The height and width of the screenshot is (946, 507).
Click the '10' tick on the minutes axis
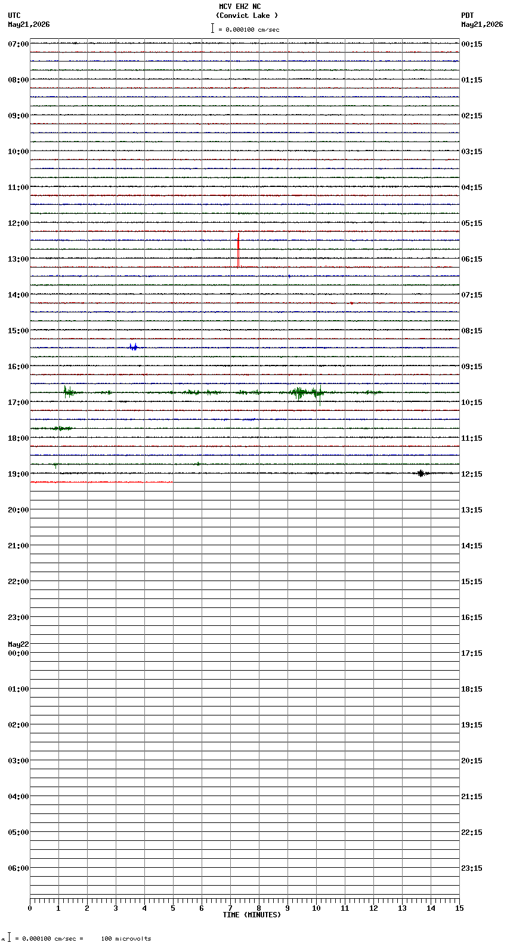[316, 908]
